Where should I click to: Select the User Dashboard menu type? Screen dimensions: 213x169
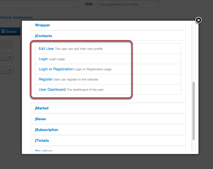click(52, 89)
